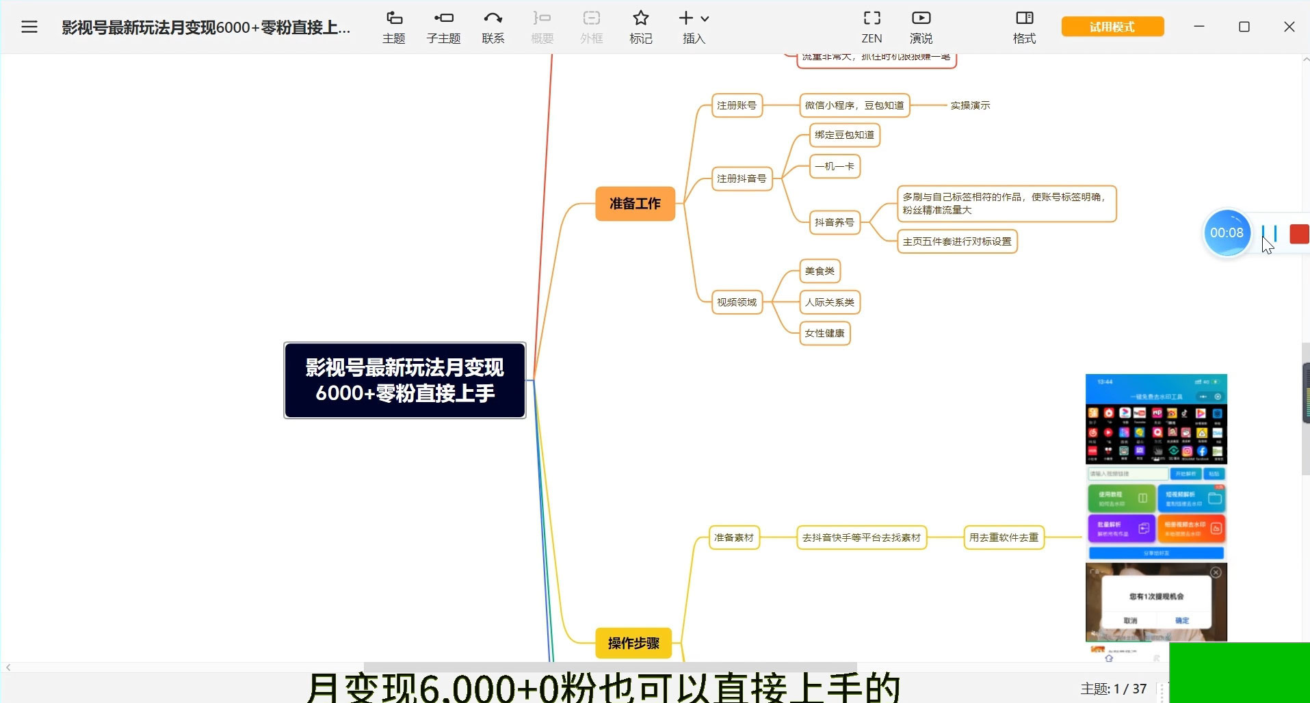The height and width of the screenshot is (703, 1310).
Task: Enter ZEN mode
Action: [872, 26]
